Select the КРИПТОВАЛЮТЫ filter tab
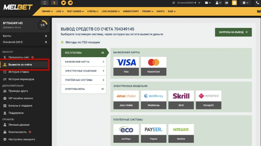 click(x=84, y=89)
